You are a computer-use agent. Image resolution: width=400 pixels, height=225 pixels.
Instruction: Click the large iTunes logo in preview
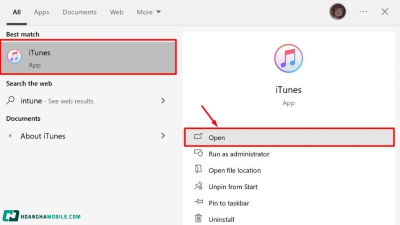(288, 58)
